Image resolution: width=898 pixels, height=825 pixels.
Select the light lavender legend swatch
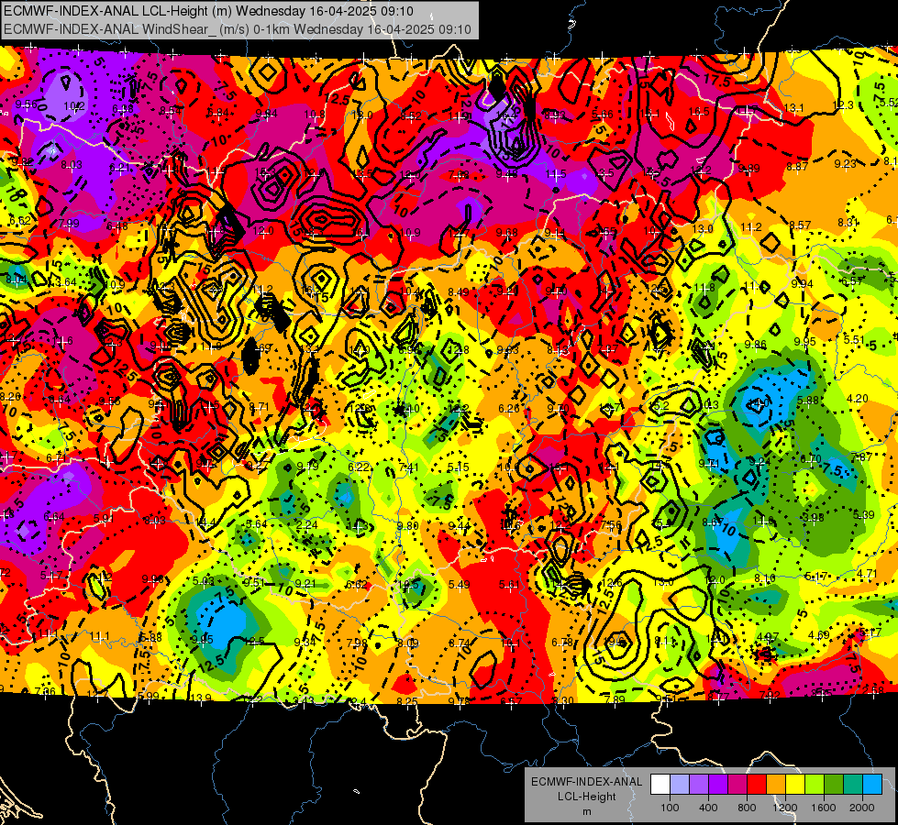[x=680, y=785]
